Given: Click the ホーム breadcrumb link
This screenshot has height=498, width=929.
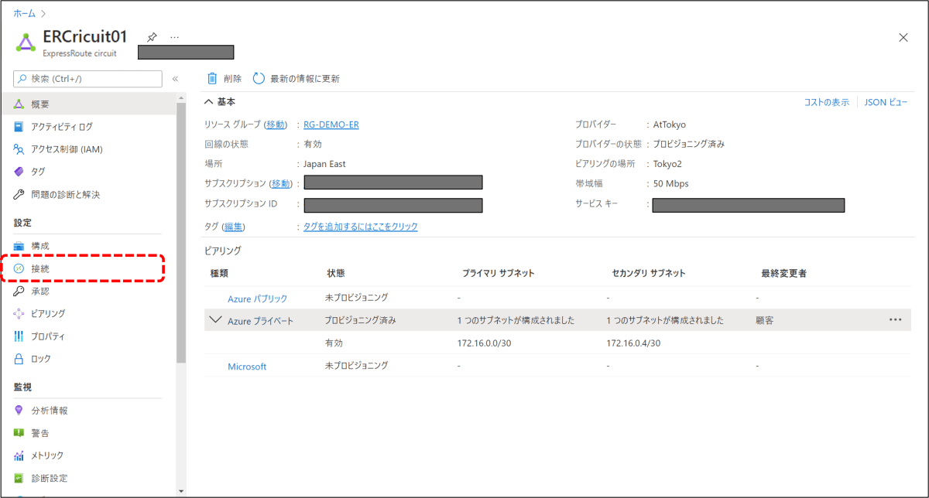Looking at the screenshot, I should tap(24, 13).
